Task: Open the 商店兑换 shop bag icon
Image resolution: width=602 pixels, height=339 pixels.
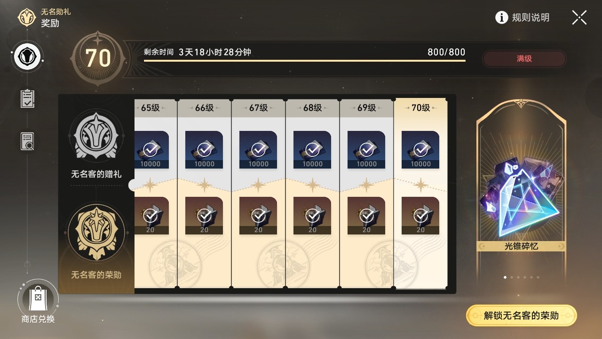Action: 38,299
